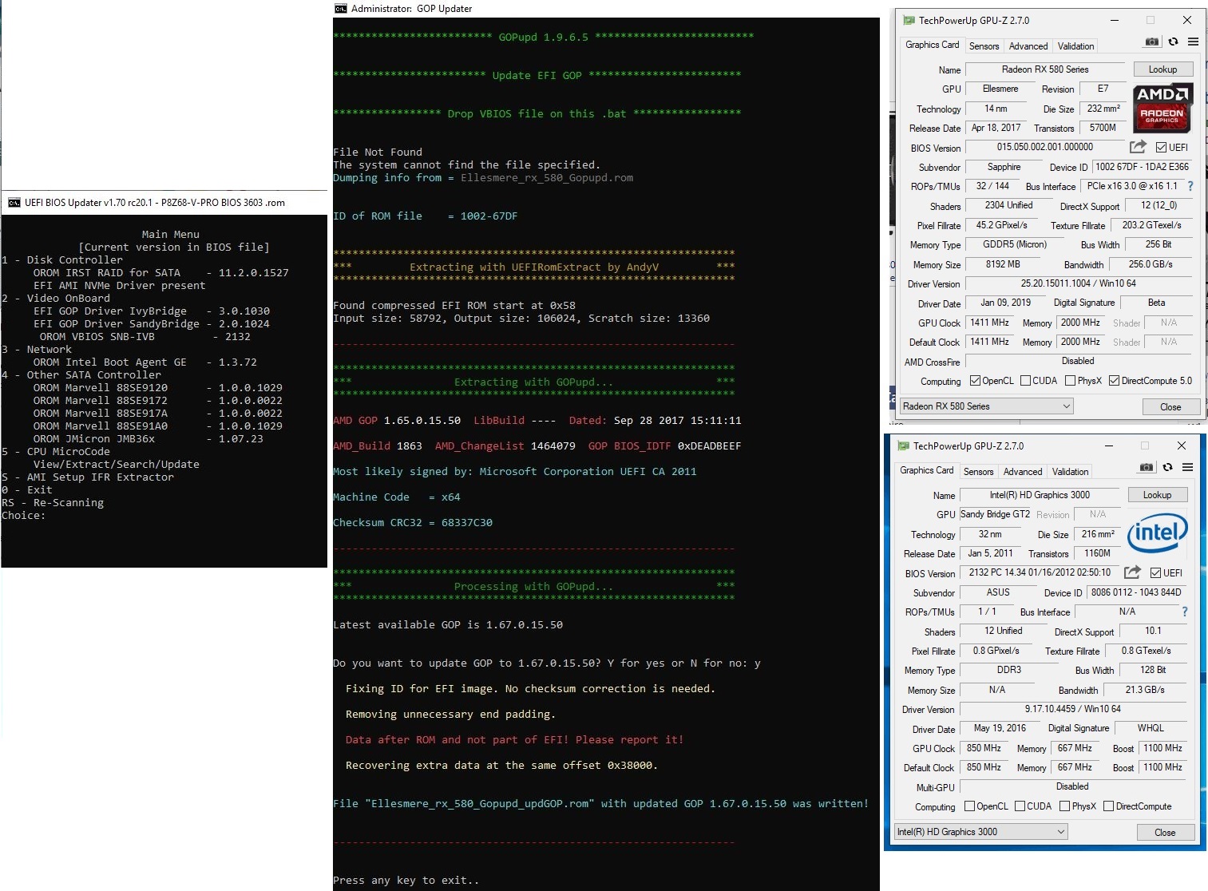Toggle the UEFI checkbox in the Intel HD Graphics window
Viewport: 1208px width, 891px height.
point(1155,573)
